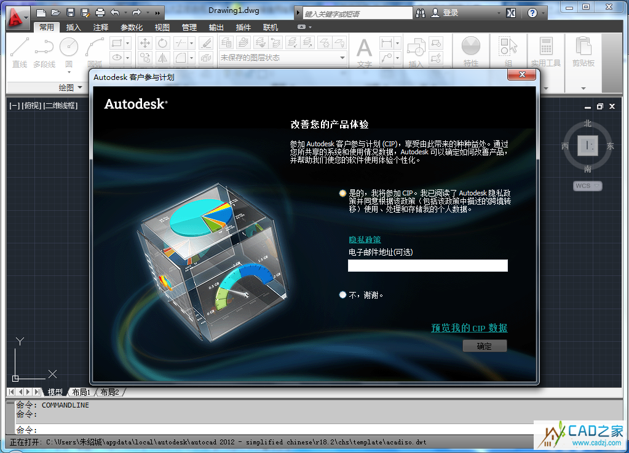Select the 'Yes, I will join CIP' radio button
Screen dimensions: 629x453
342,193
